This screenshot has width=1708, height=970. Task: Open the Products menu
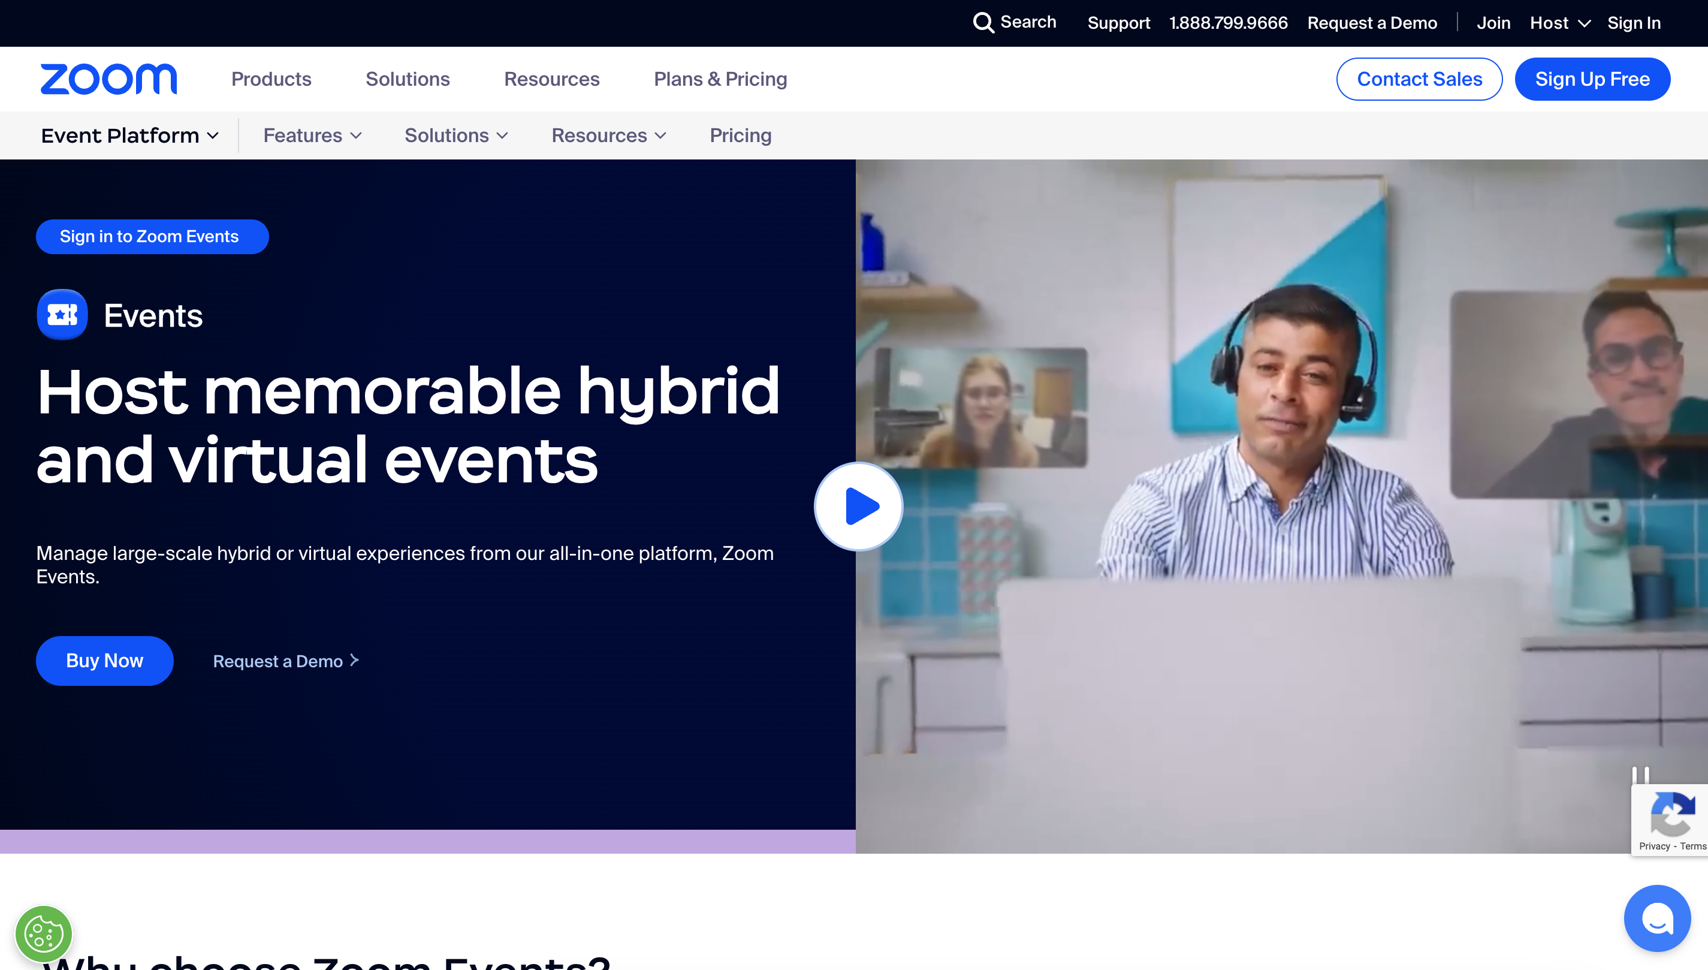tap(271, 79)
